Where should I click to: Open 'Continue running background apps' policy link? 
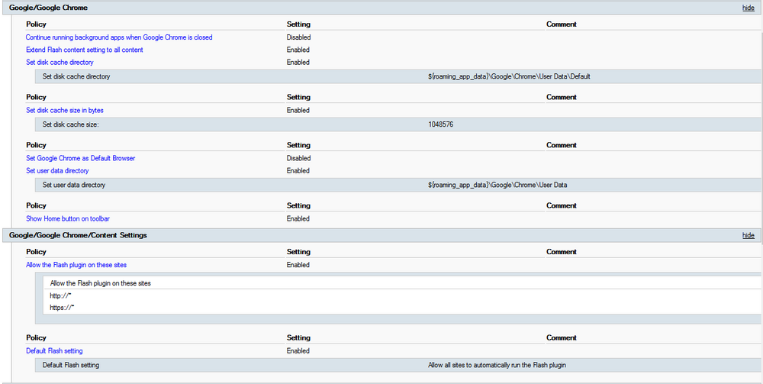coord(119,37)
